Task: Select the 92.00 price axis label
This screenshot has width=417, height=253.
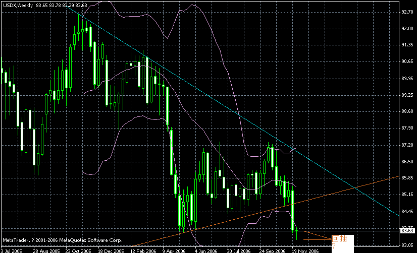Action: [x=407, y=29]
